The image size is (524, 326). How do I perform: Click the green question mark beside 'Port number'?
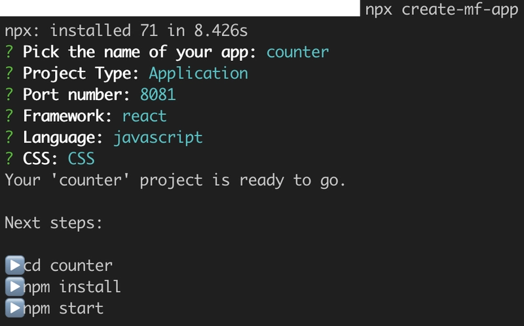coord(9,94)
